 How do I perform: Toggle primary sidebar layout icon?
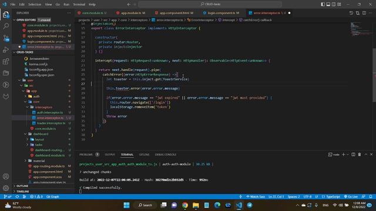click(x=323, y=4)
